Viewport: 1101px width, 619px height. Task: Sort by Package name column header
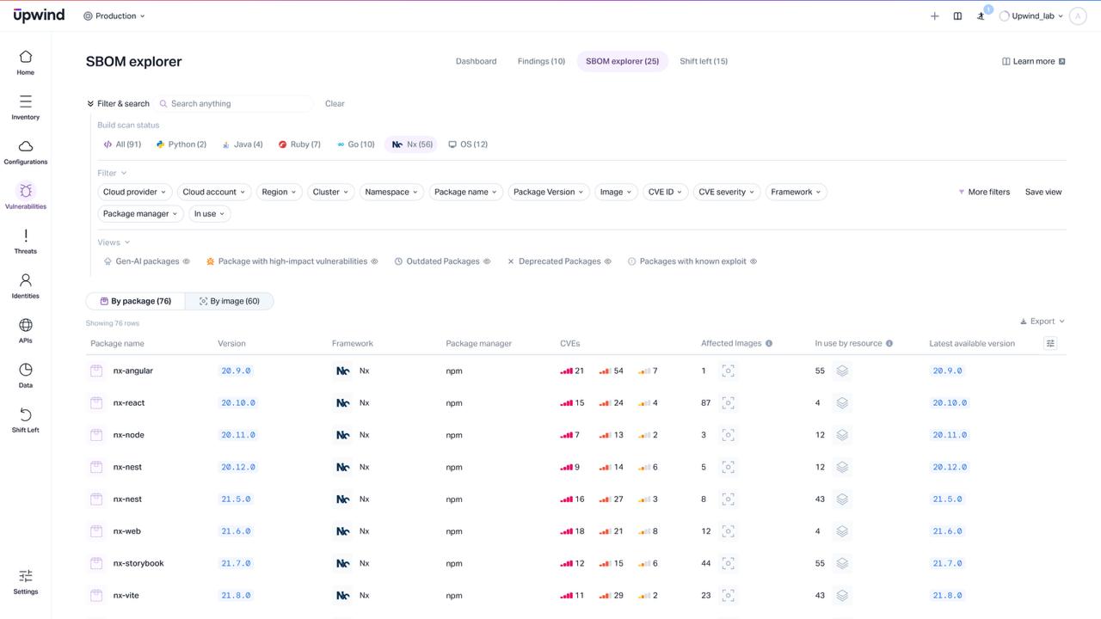coord(117,343)
